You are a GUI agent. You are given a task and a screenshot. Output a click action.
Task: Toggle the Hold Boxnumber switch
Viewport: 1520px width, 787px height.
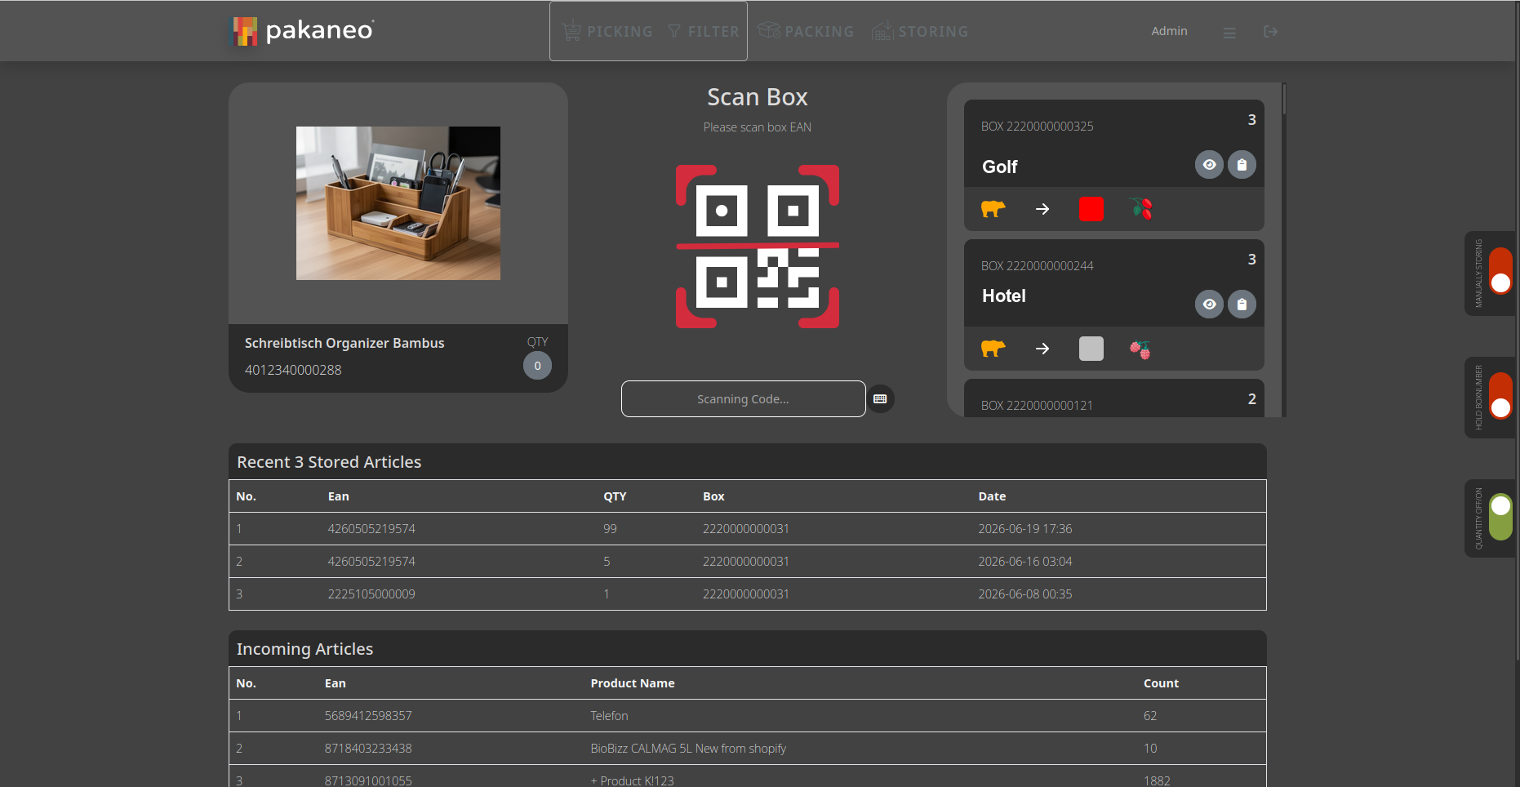pos(1500,396)
